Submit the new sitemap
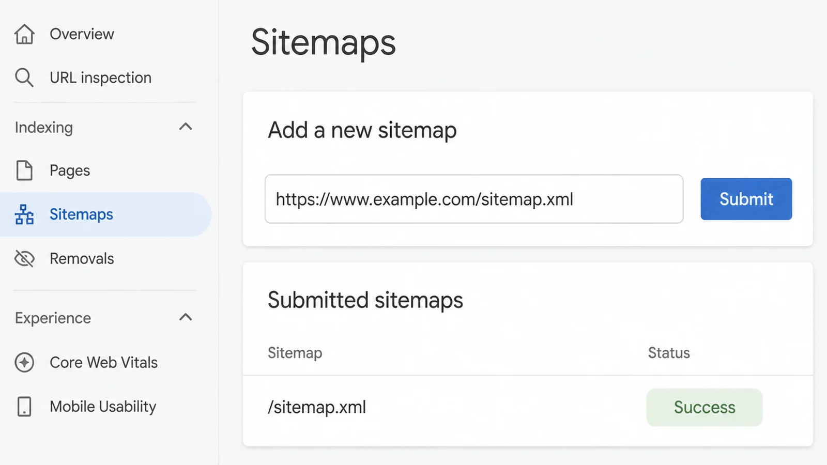 [x=746, y=199]
